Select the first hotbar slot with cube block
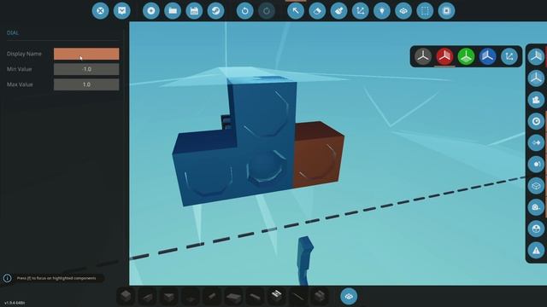The image size is (547, 307). (126, 297)
